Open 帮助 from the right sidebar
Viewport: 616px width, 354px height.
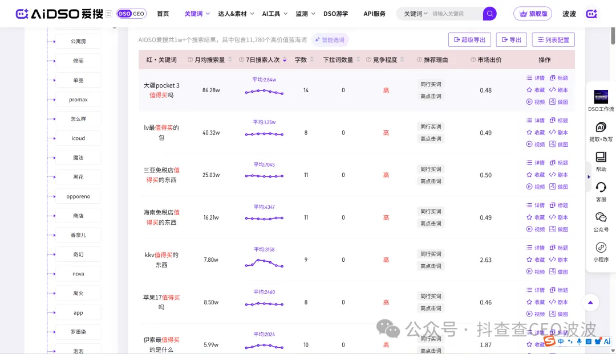click(601, 161)
